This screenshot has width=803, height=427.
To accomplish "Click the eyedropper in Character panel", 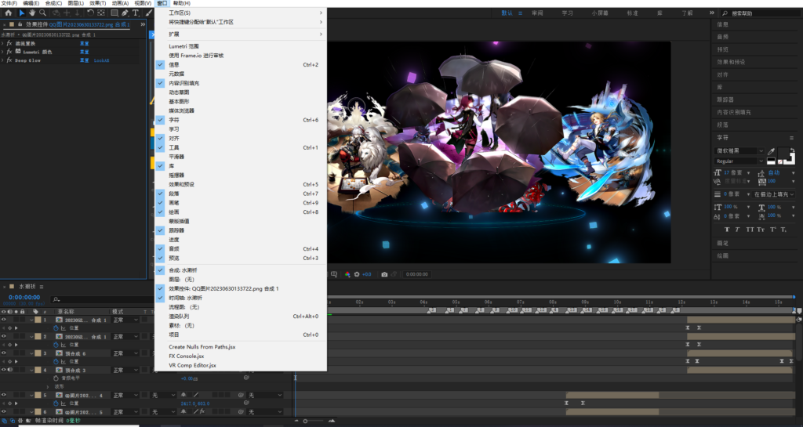I will [772, 151].
